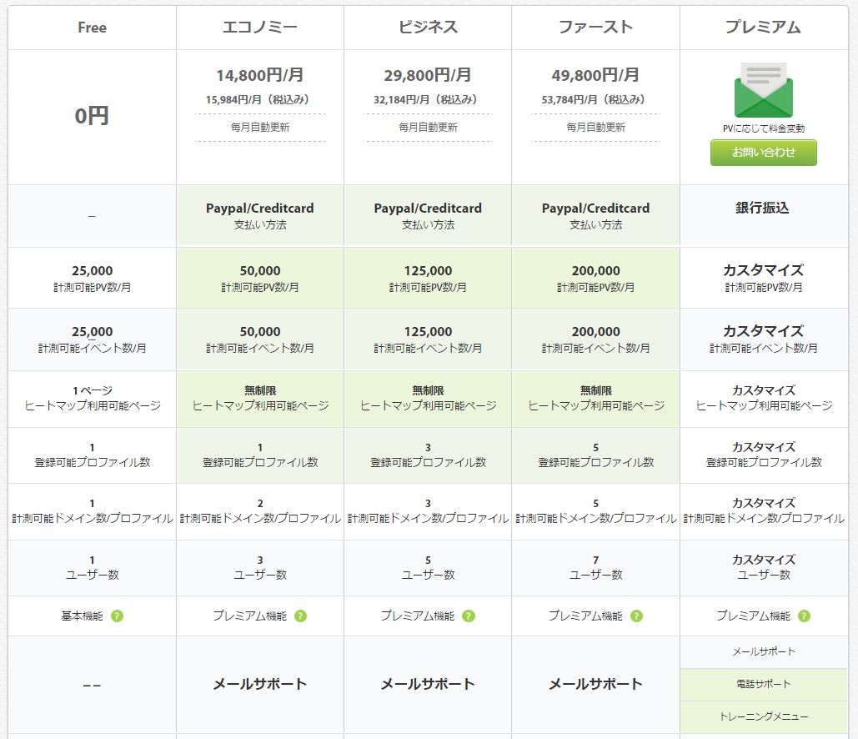The image size is (858, 739).
Task: Select the エコノミー plan header
Action: 260,28
